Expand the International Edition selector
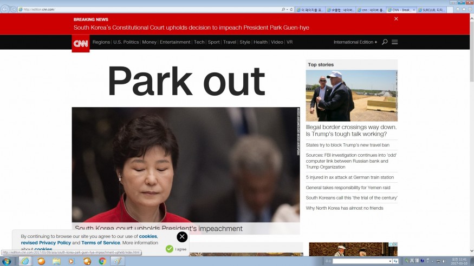Viewport: 474px width, 266px height. [355, 42]
